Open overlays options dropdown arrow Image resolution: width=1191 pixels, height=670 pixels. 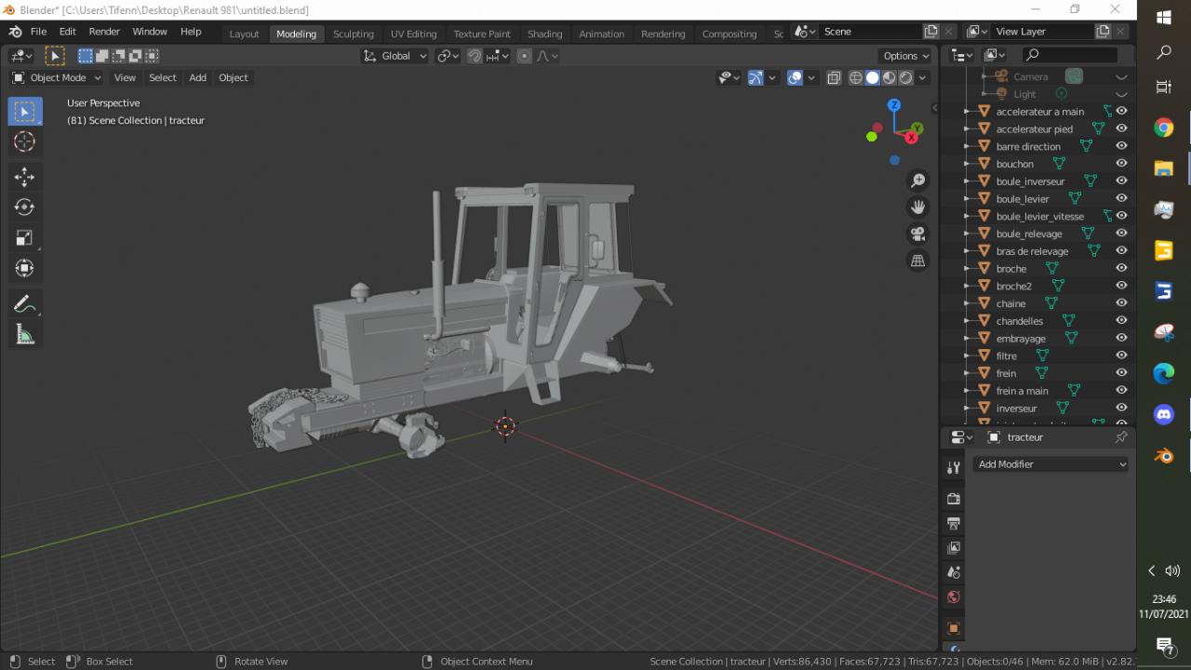click(811, 78)
